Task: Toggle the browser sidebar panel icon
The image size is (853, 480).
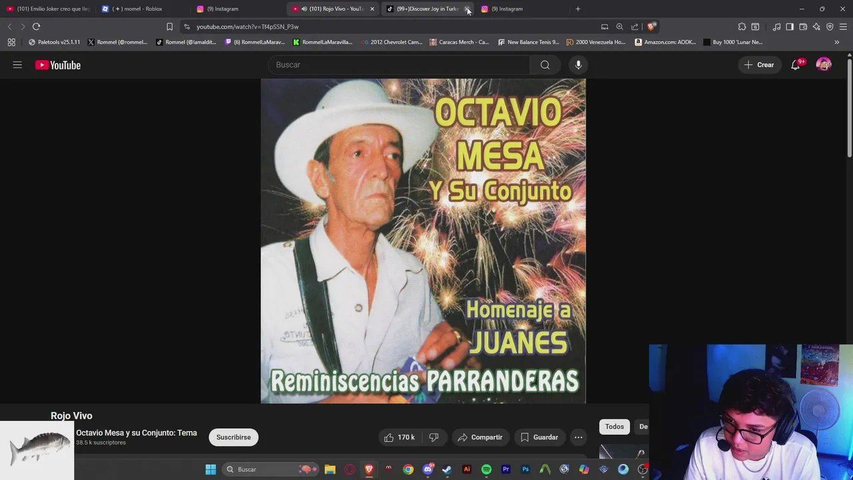Action: click(790, 27)
